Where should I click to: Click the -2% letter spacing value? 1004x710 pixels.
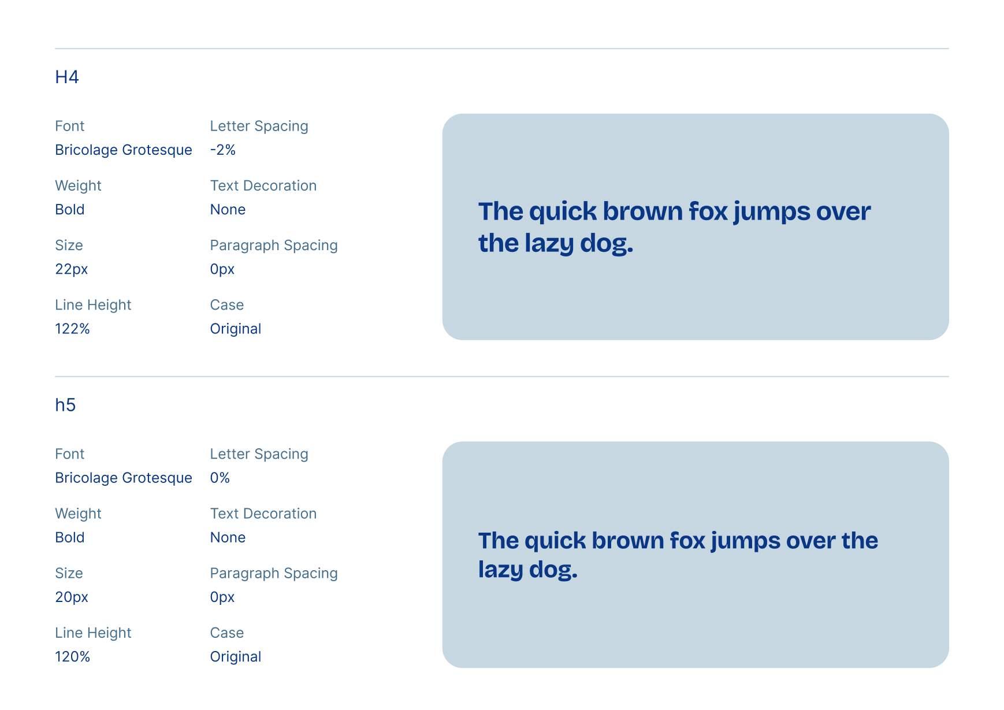223,150
